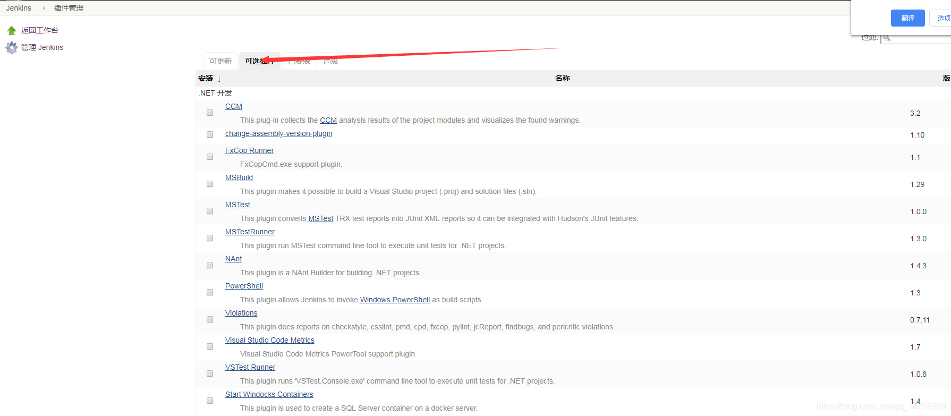This screenshot has height=416, width=951.
Task: Click the Windows PowerShell description link
Action: [x=395, y=300]
